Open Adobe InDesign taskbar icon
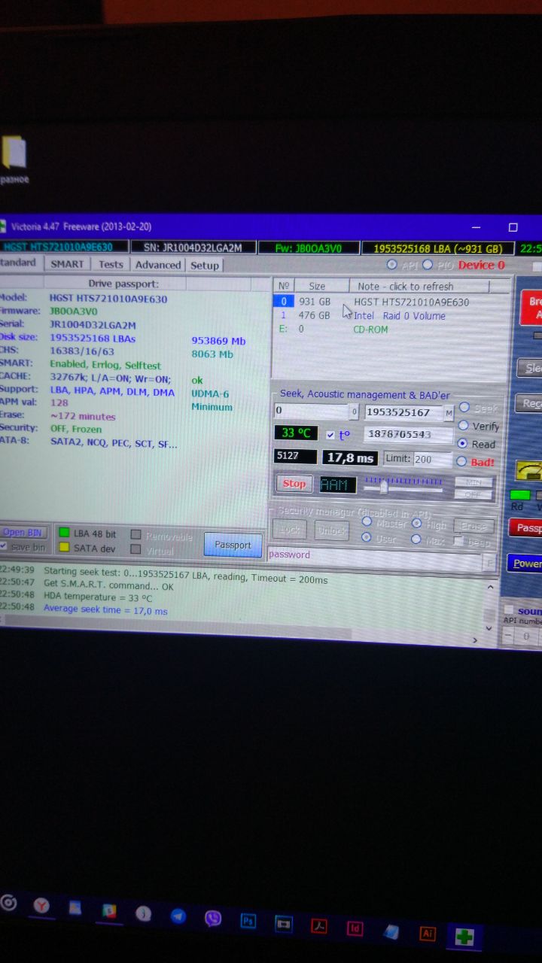This screenshot has width=542, height=963. 355,928
